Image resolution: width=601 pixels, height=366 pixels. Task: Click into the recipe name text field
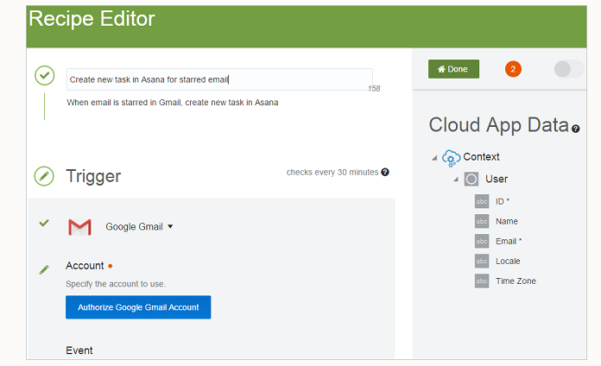pyautogui.click(x=219, y=79)
